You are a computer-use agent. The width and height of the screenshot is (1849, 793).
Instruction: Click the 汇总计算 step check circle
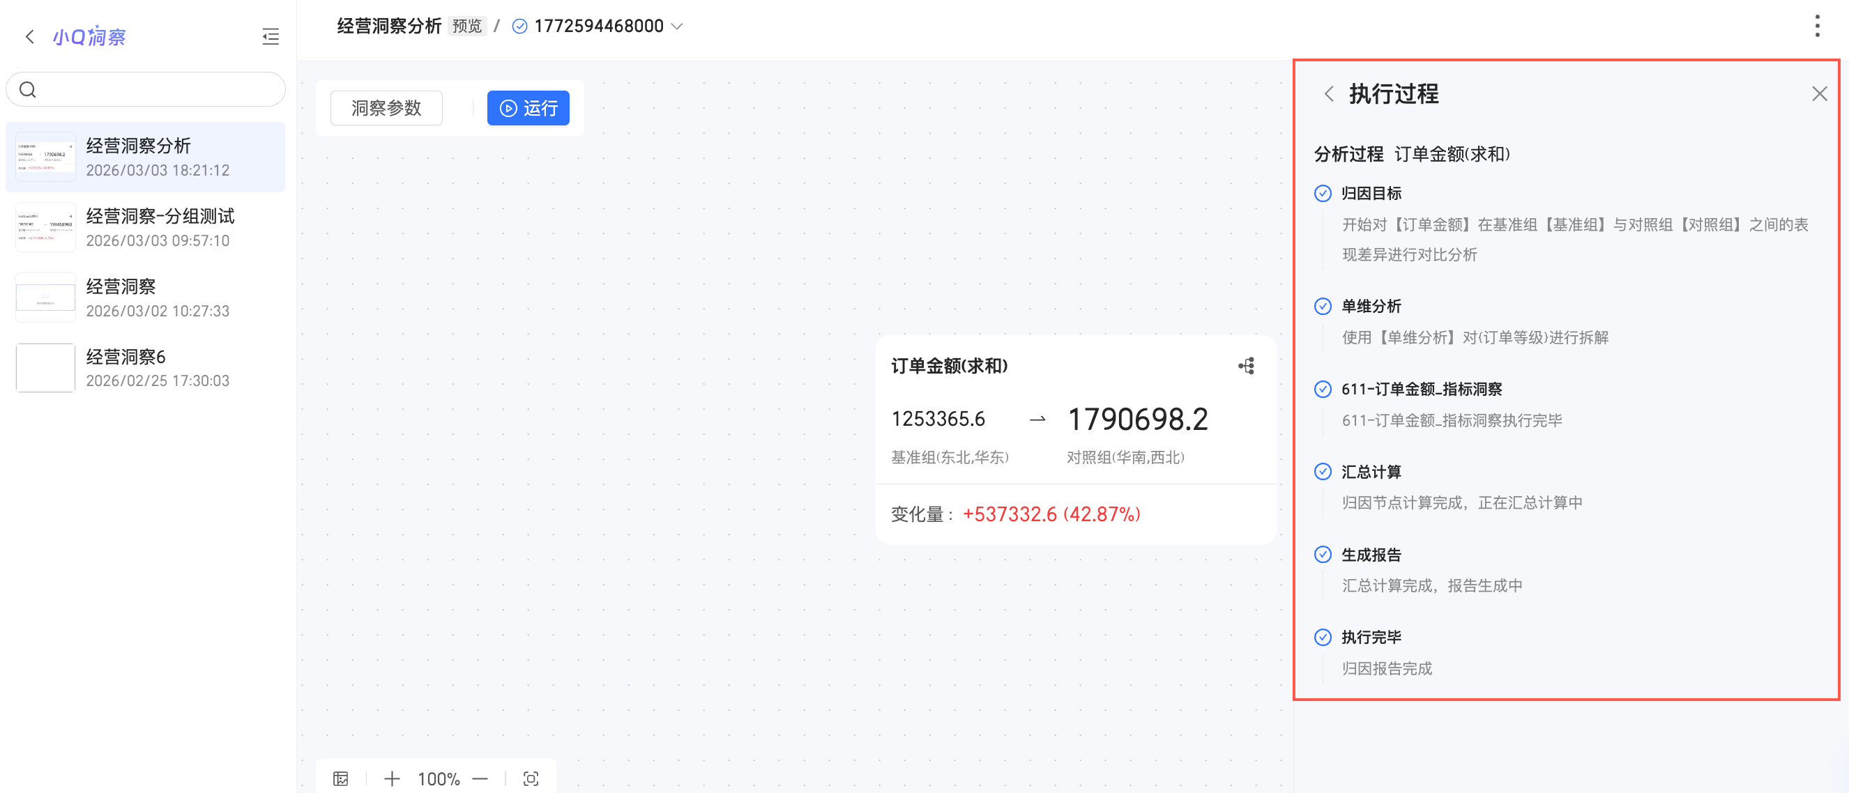(1322, 472)
